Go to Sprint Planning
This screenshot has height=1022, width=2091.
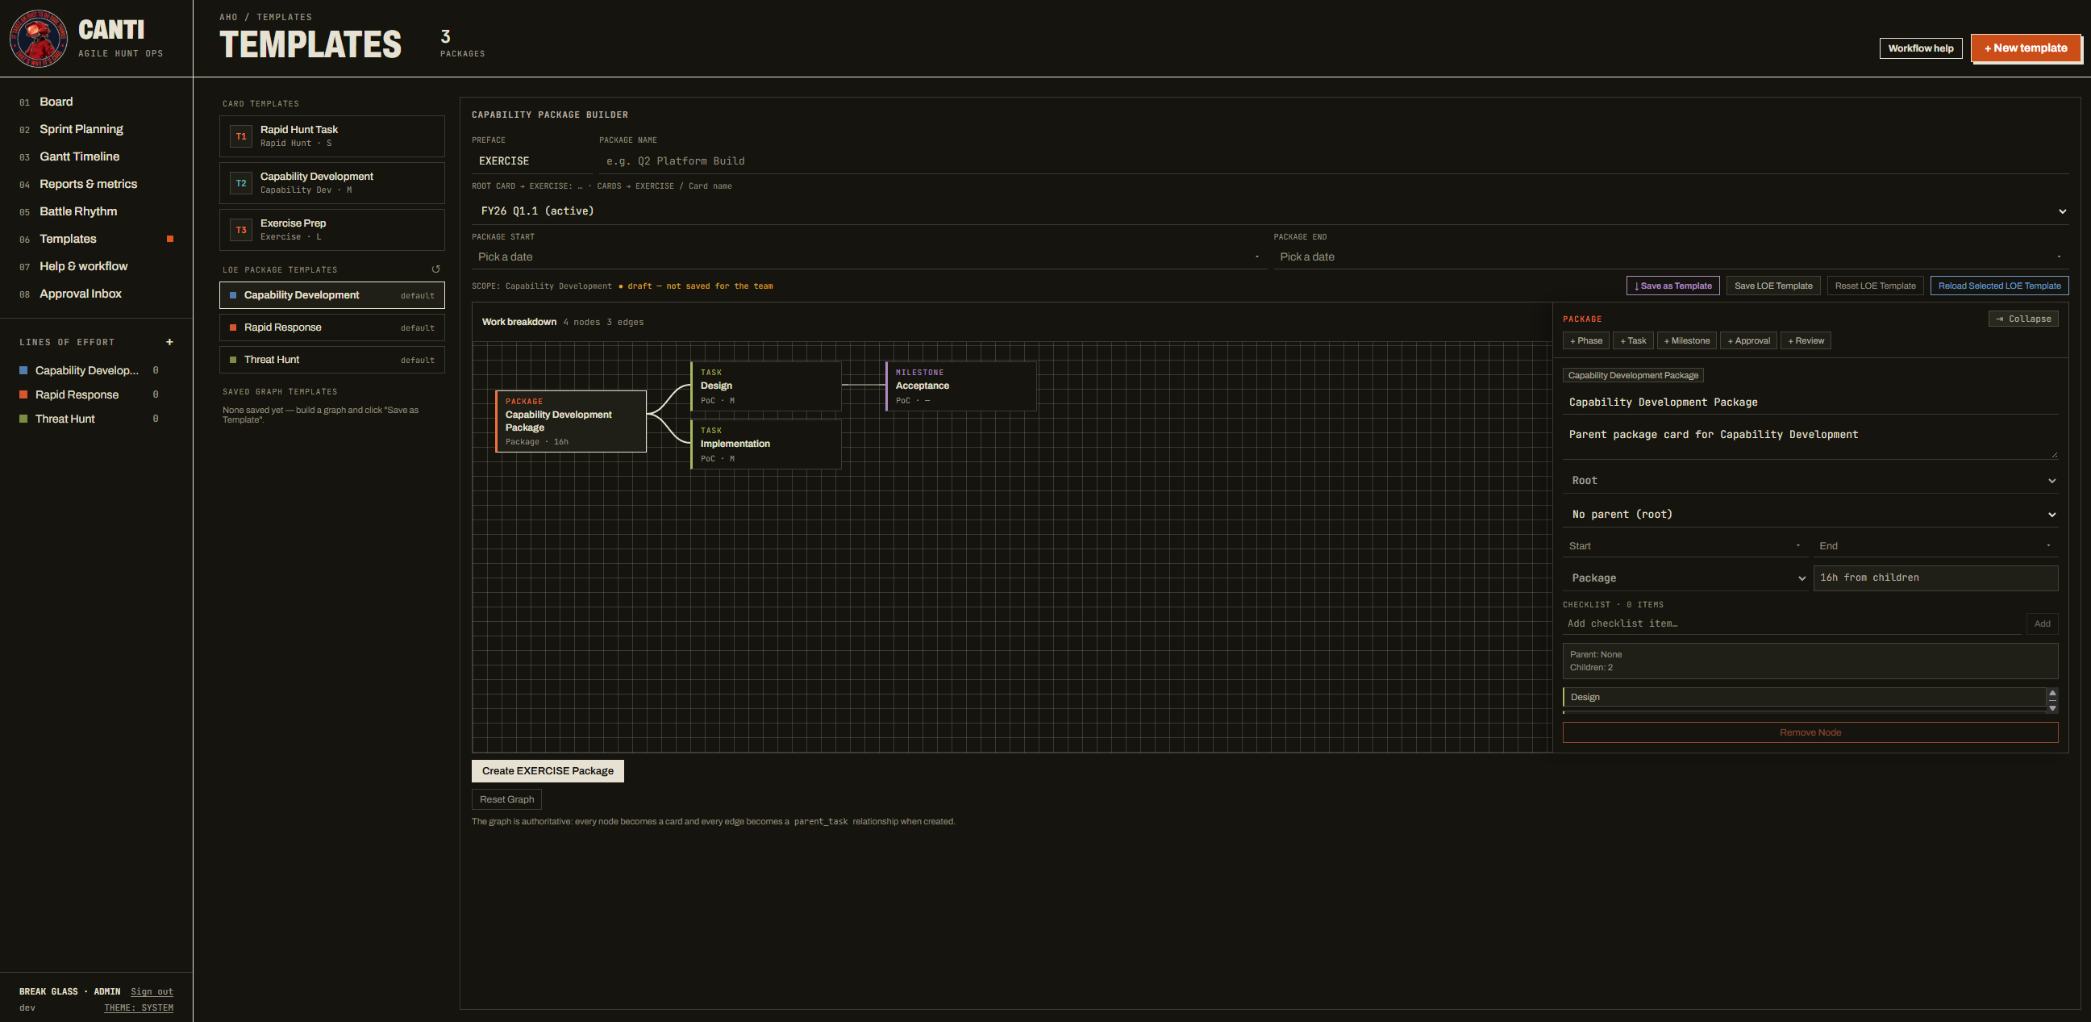[81, 129]
